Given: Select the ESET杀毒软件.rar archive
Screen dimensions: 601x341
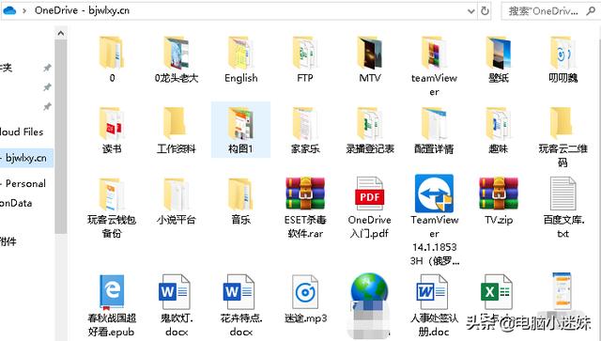Looking at the screenshot, I should pyautogui.click(x=305, y=207).
